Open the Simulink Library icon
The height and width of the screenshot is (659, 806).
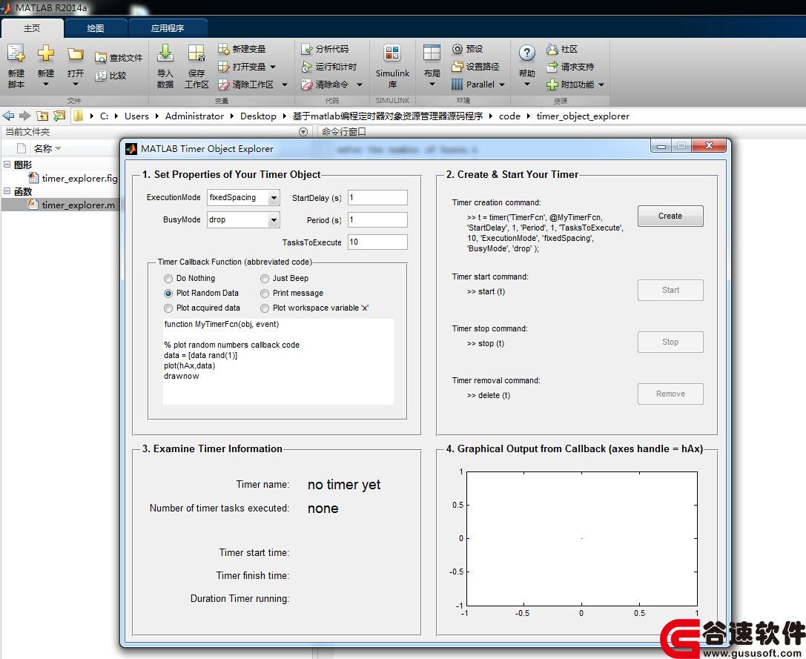[x=392, y=53]
